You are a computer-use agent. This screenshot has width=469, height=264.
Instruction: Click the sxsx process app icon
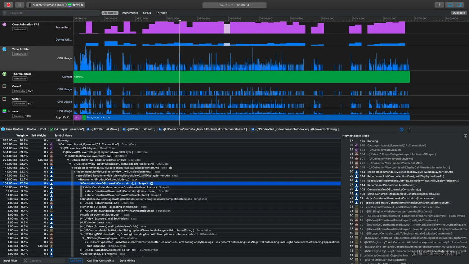click(4, 111)
